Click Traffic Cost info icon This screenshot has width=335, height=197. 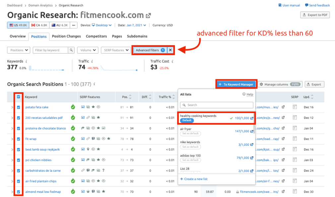(x=172, y=61)
